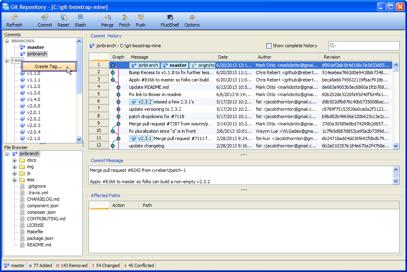Select commit 'patch dropdowns for #7118'
407x272 pixels.
240,116
